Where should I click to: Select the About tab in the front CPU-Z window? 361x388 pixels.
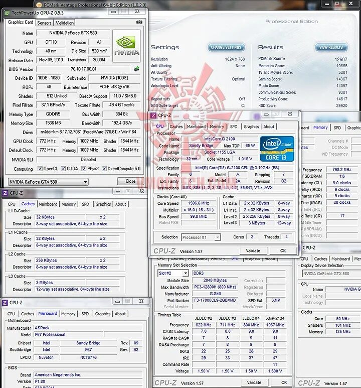[269, 126]
